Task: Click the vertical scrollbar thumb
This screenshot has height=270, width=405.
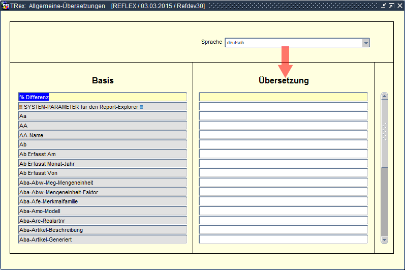Action: [384, 132]
